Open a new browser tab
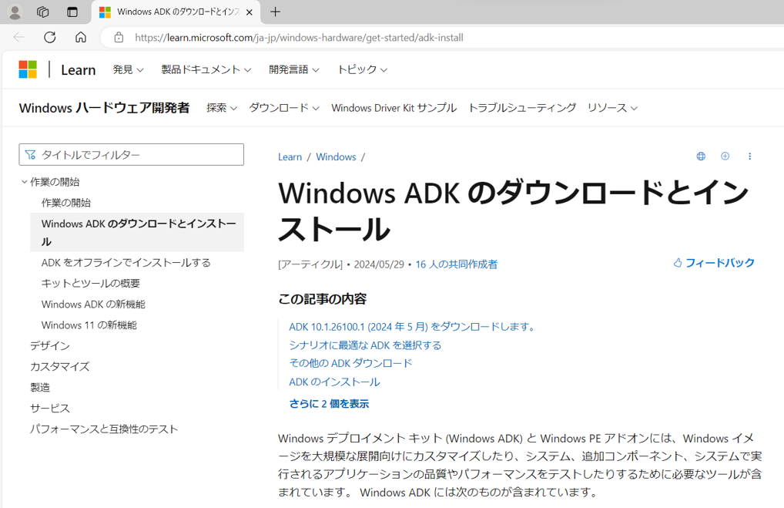The height and width of the screenshot is (508, 784). coord(275,12)
